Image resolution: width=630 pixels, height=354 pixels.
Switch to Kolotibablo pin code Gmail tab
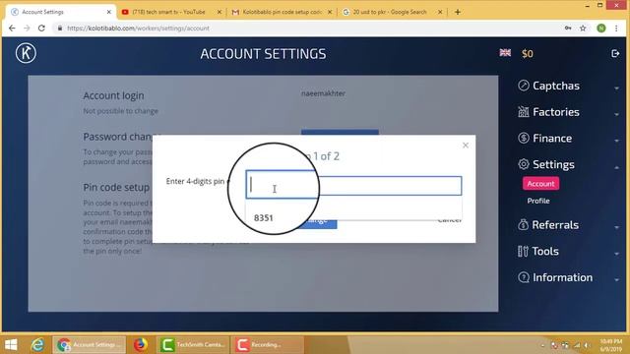click(282, 12)
